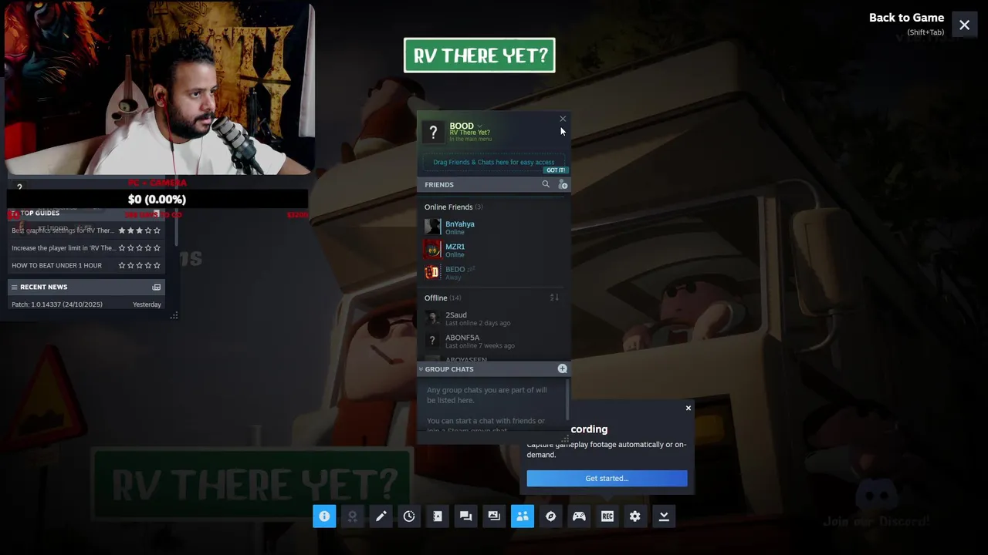The image size is (988, 555).
Task: Open overlay settings gear icon
Action: tap(635, 516)
